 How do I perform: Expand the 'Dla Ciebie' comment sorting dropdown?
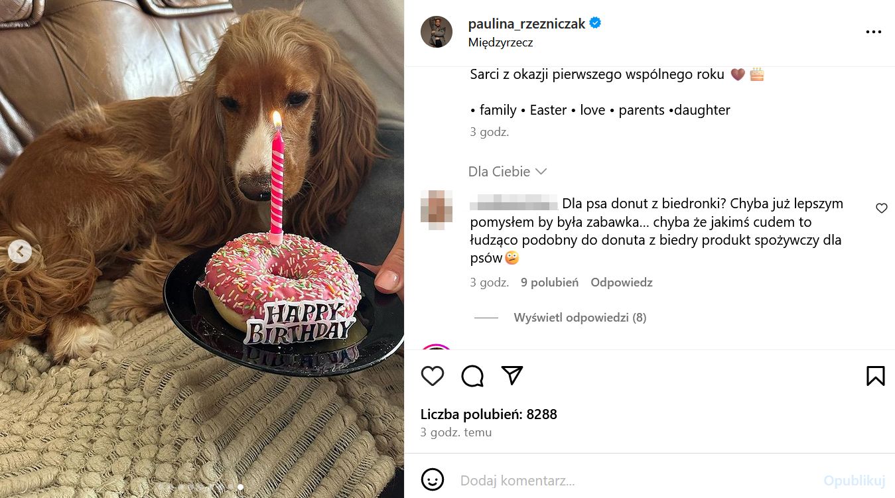pos(508,172)
